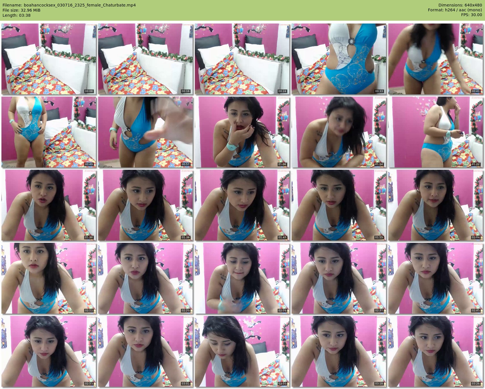Click the Dimensions 640x480 text

pyautogui.click(x=460, y=5)
